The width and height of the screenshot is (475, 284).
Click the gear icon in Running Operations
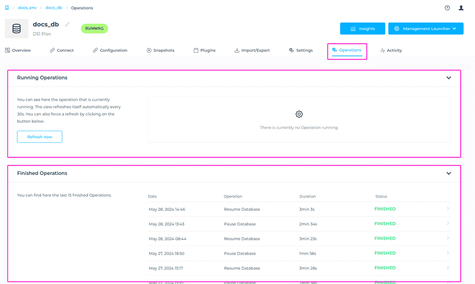299,114
